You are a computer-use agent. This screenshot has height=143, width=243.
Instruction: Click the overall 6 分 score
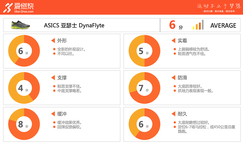[x=176, y=25]
